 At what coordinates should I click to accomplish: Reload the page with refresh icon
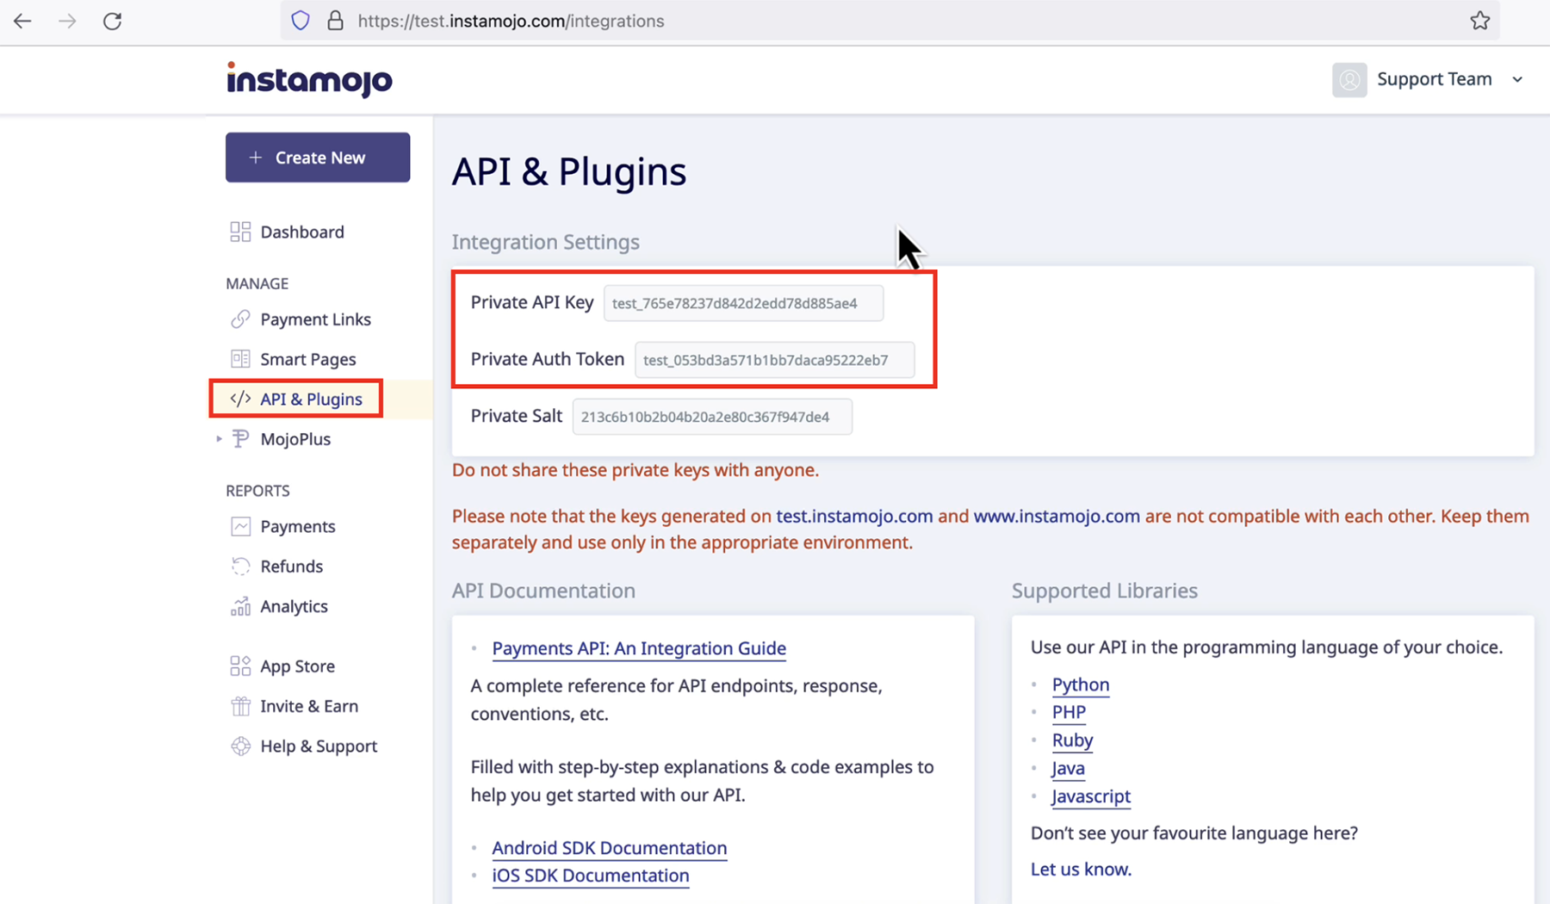click(112, 21)
